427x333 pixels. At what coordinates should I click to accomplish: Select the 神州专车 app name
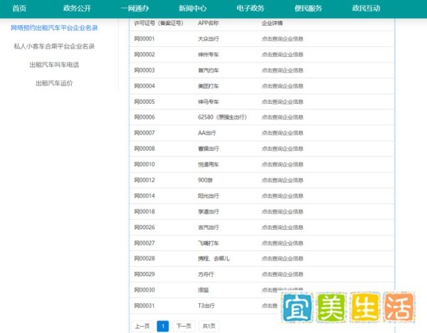209,55
